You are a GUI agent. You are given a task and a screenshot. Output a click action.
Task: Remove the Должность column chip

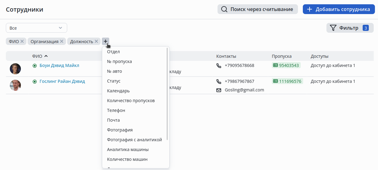(x=96, y=42)
